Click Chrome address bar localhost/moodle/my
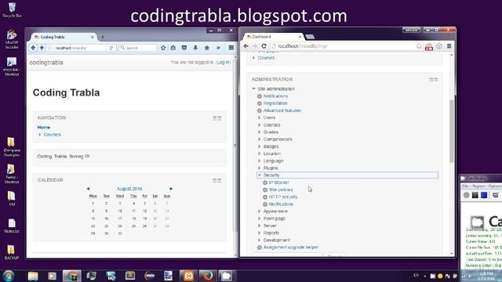Image resolution: width=502 pixels, height=282 pixels. click(x=342, y=46)
